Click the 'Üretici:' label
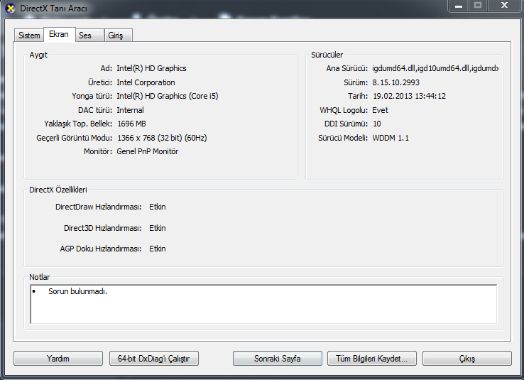Screen dimensions: 524x380 100,82
